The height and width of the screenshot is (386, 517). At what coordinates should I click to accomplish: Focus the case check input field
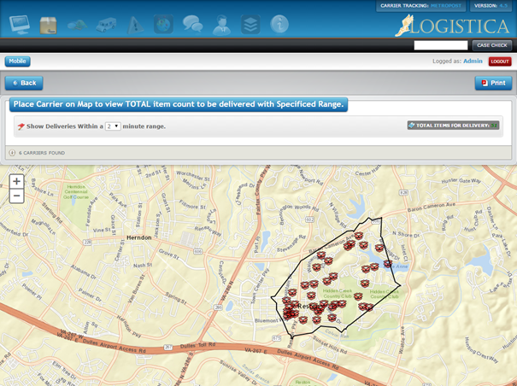click(x=441, y=45)
